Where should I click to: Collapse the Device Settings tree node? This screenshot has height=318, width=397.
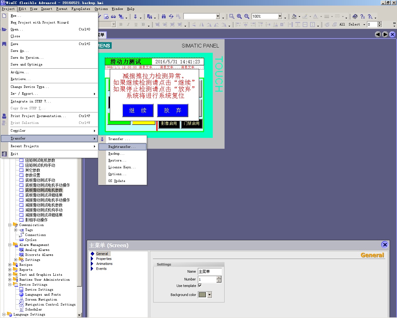pos(10,284)
